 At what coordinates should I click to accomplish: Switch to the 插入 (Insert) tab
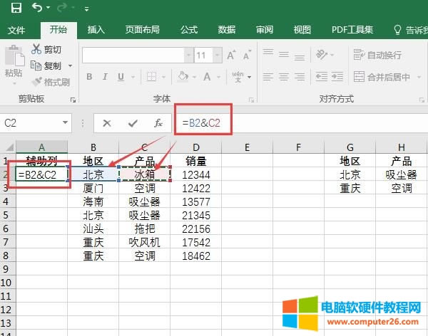point(96,29)
